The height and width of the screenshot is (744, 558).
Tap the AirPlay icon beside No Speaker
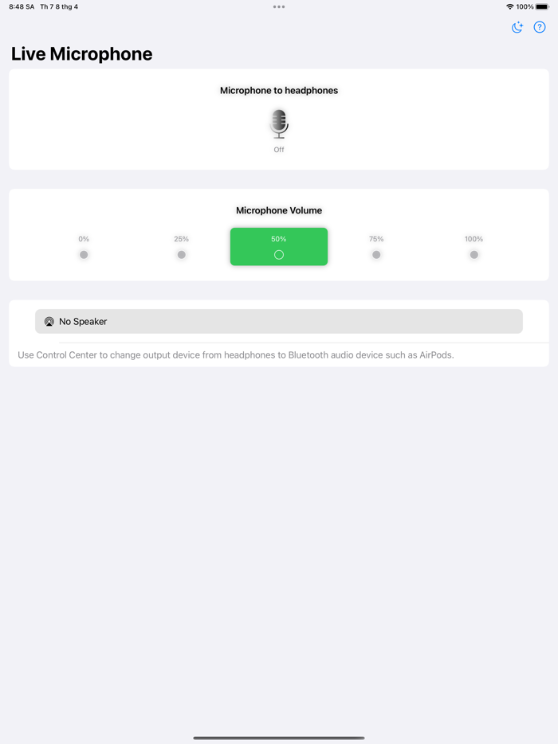pos(49,322)
